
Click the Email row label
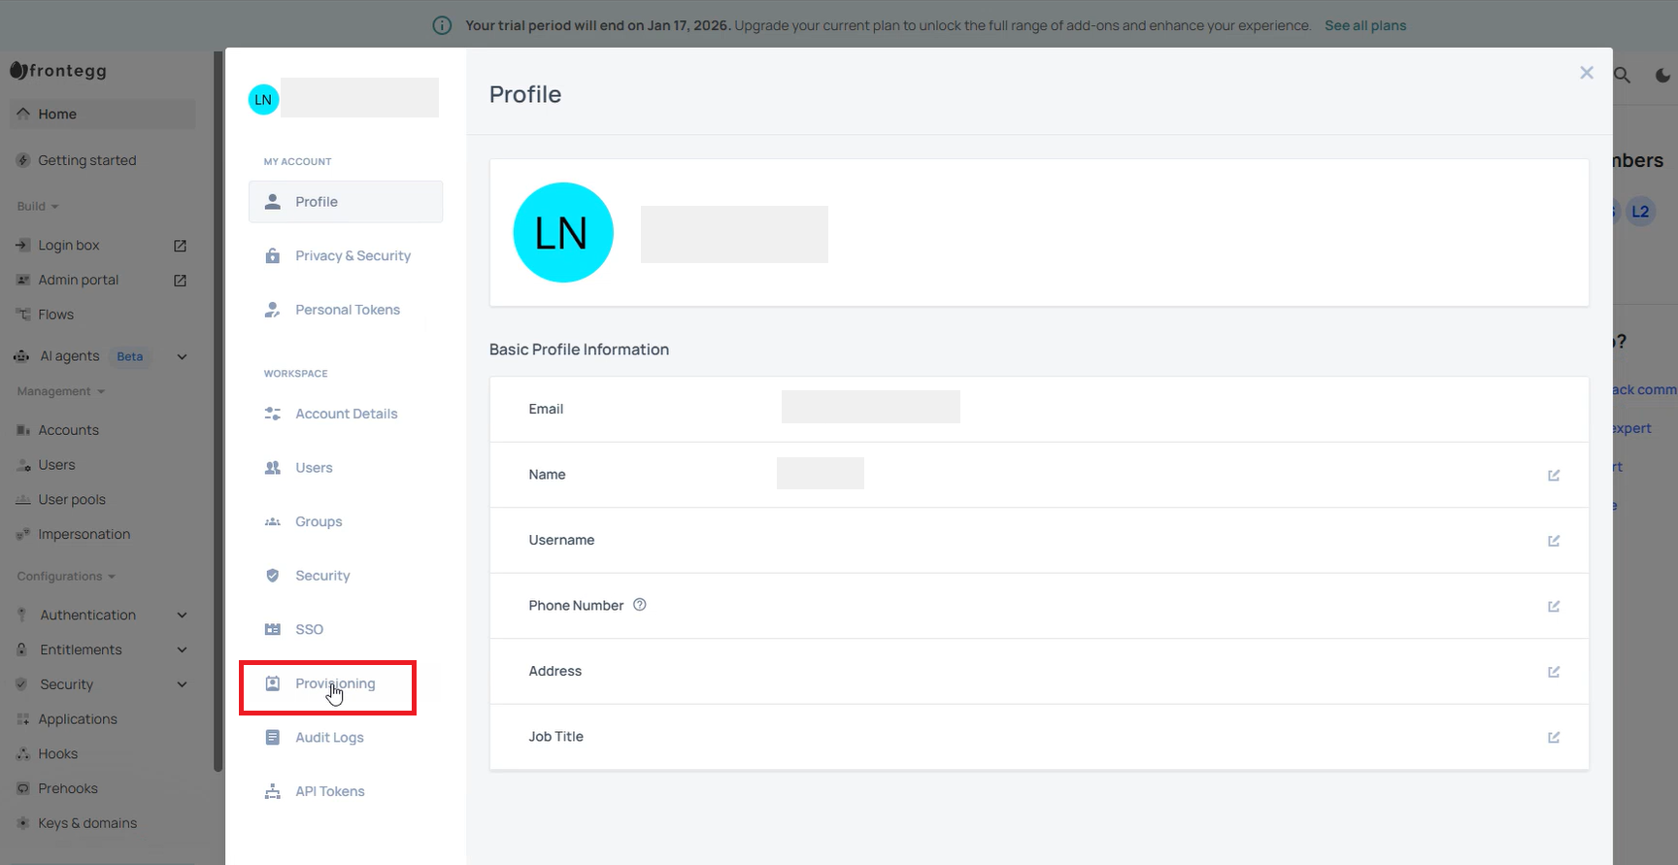tap(546, 410)
